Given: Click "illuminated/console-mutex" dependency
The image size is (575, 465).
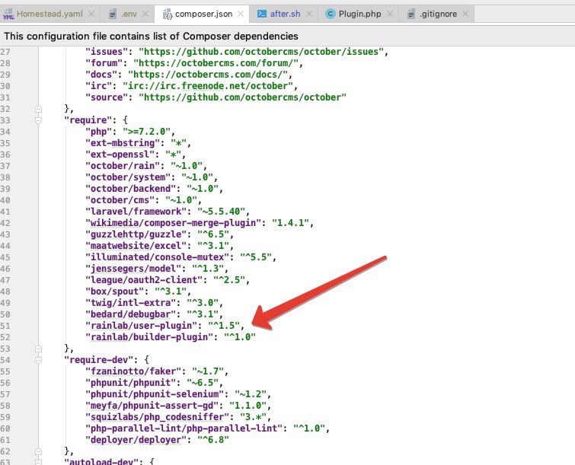Looking at the screenshot, I should pos(158,257).
